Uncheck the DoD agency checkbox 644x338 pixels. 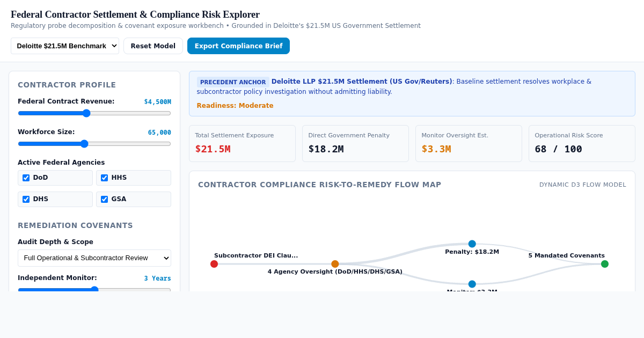pyautogui.click(x=26, y=178)
